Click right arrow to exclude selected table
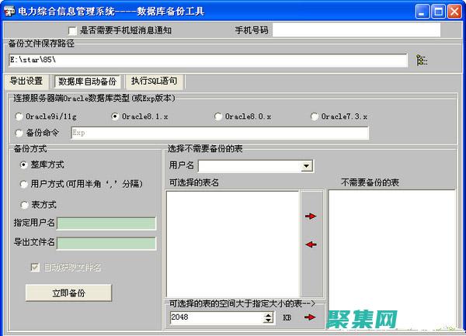The height and width of the screenshot is (336, 466). (311, 216)
